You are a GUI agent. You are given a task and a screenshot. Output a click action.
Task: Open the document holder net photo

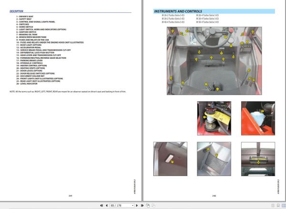214,159
